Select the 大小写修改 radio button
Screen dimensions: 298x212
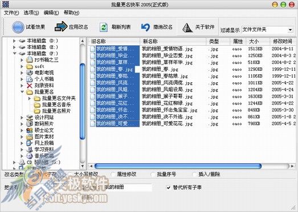point(70,174)
